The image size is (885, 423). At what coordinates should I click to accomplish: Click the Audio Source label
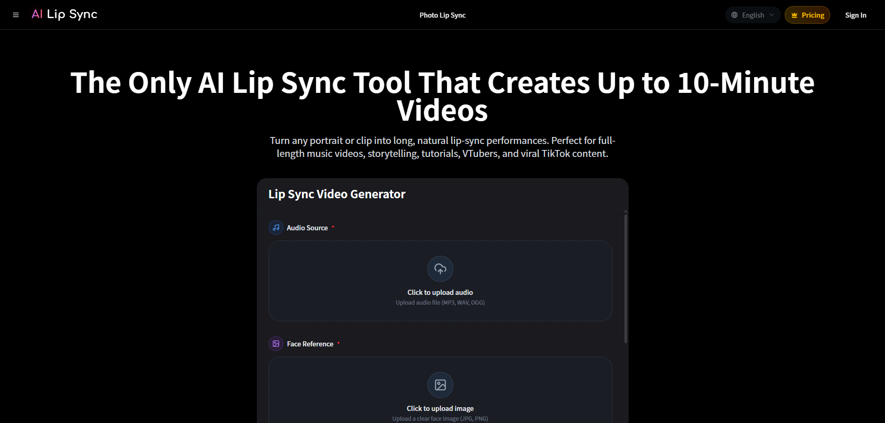pyautogui.click(x=307, y=228)
